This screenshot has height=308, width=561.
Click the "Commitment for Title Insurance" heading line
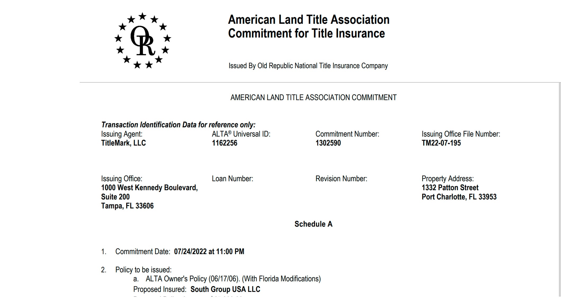tap(306, 34)
